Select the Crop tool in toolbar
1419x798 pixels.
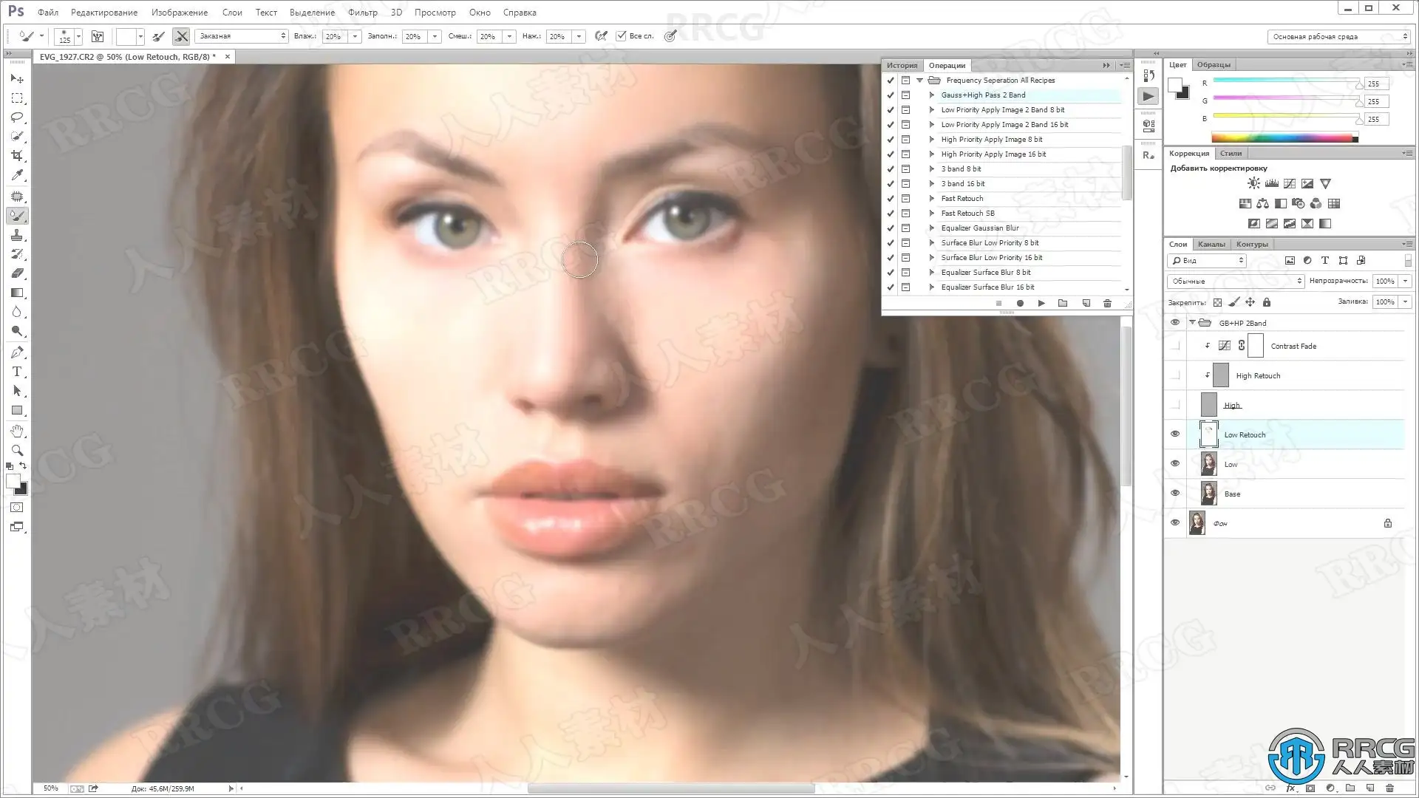[x=17, y=156]
